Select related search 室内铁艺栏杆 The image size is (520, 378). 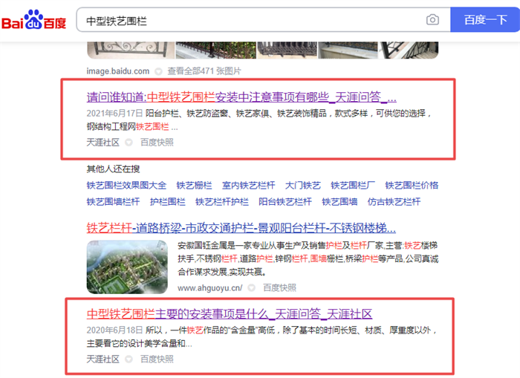click(x=248, y=185)
